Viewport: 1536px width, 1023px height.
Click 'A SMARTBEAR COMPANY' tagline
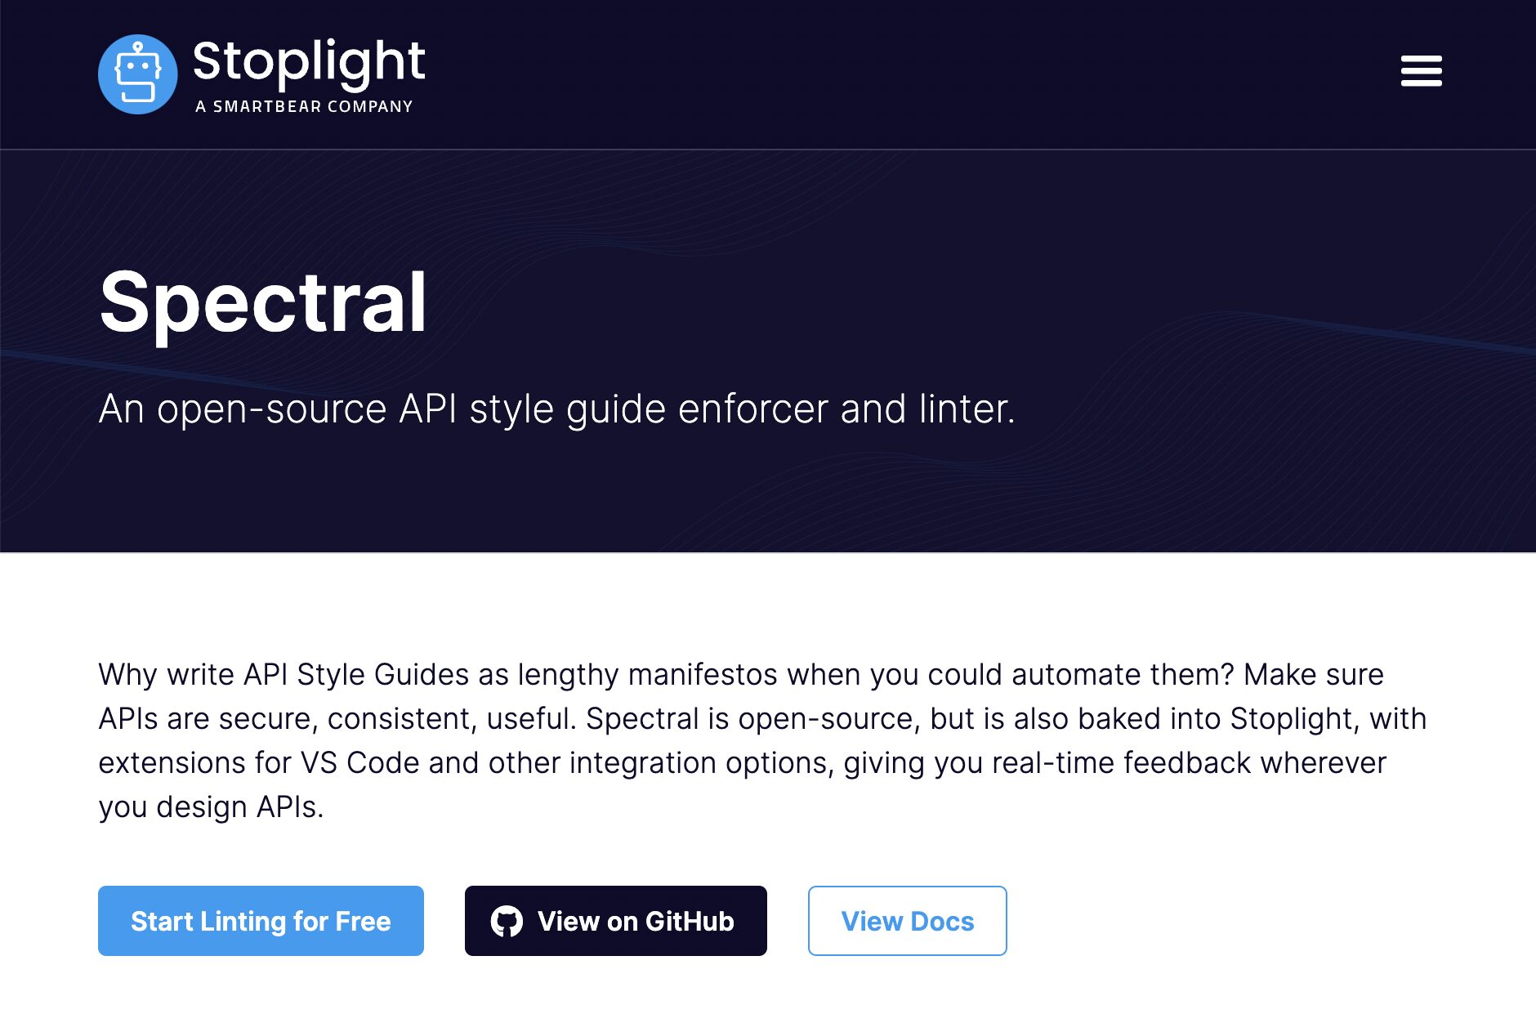pyautogui.click(x=304, y=106)
